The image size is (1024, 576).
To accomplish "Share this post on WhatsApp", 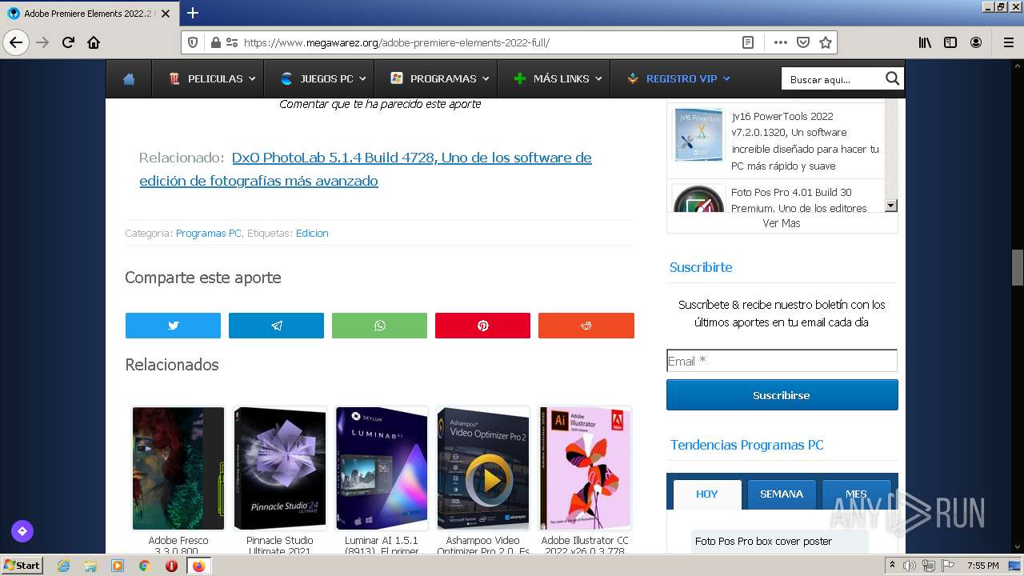I will coord(379,326).
